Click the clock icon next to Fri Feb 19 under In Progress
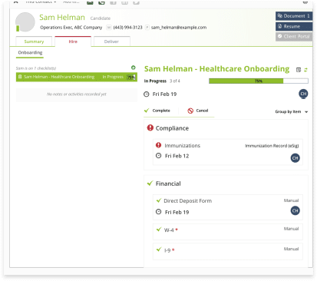The image size is (317, 281). click(147, 94)
